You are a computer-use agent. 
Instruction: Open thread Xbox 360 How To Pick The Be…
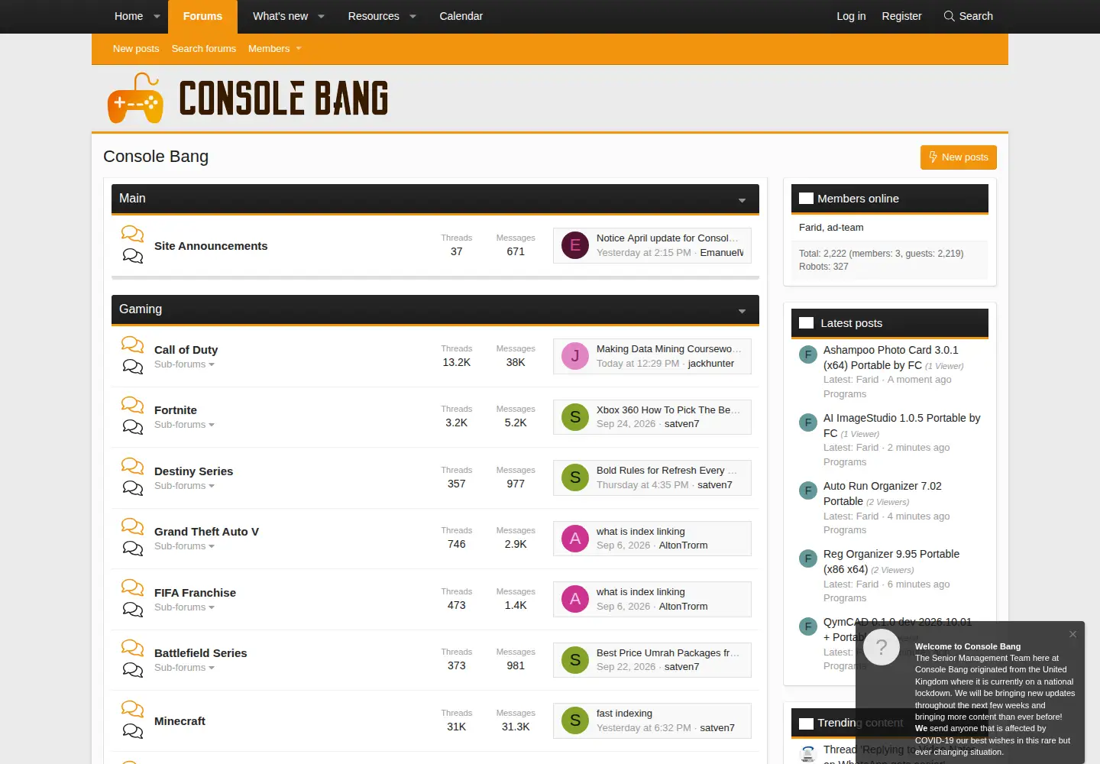668,410
